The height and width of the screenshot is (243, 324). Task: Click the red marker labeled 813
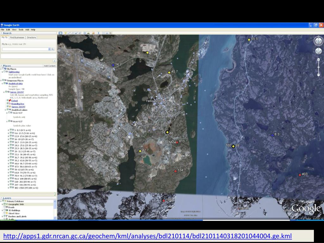(x=177, y=142)
